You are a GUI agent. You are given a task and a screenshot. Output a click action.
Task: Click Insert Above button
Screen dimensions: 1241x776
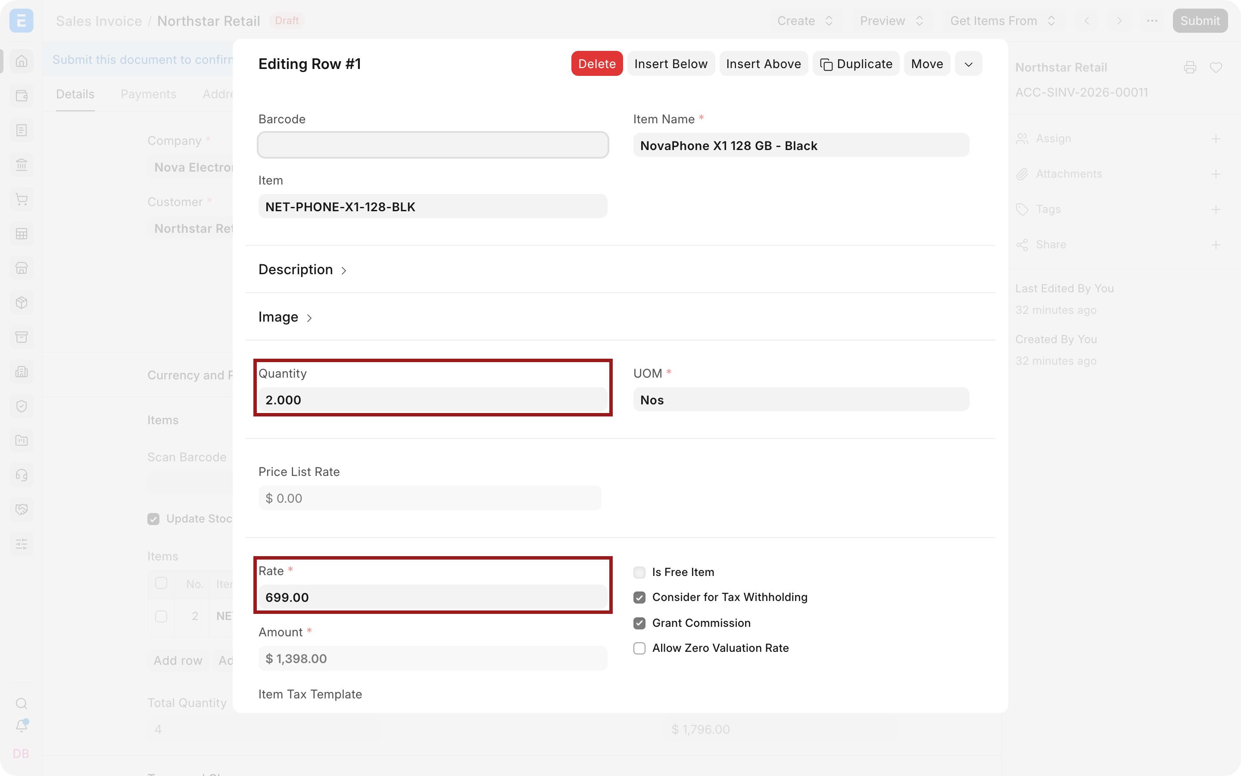coord(764,64)
